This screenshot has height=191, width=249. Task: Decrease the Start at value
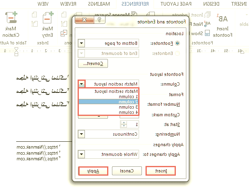(124, 126)
